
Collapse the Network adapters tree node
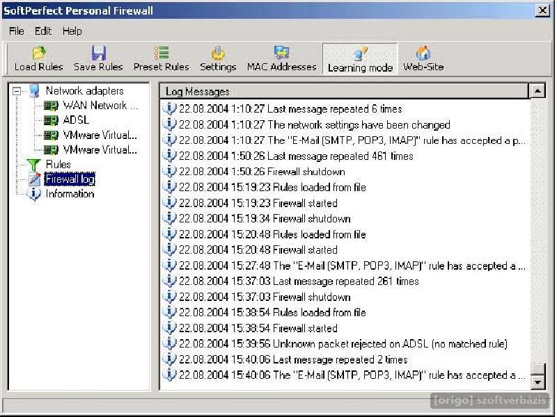coord(16,92)
